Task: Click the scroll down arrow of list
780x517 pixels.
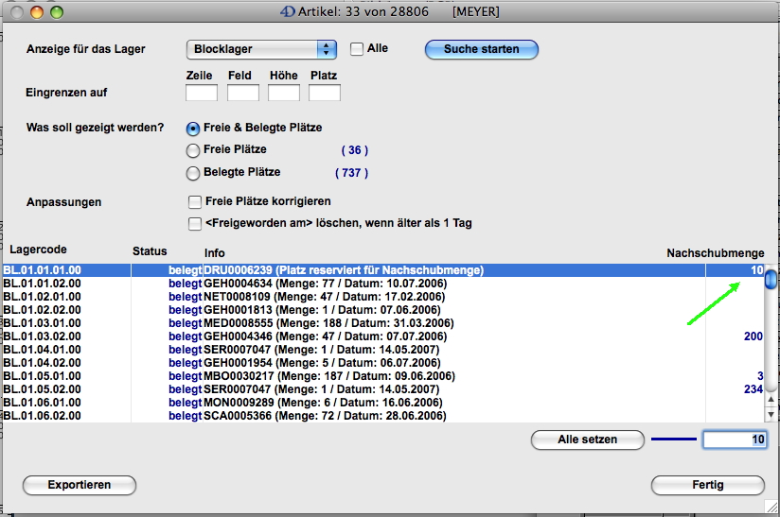Action: (x=771, y=414)
